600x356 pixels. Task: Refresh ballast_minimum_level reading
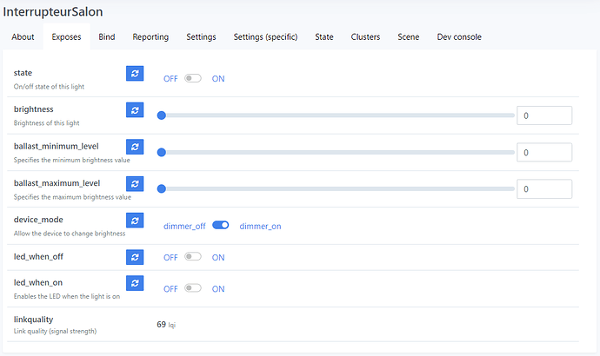click(x=135, y=147)
